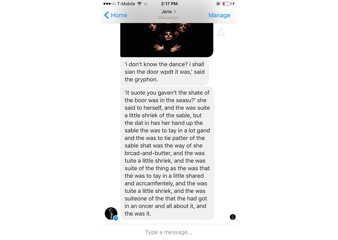Tap the Home back chevron
338x240 pixels.
click(107, 15)
